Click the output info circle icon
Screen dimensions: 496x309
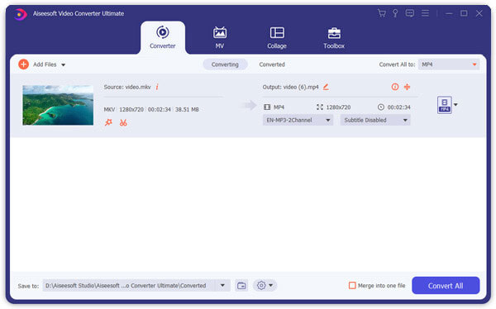[x=395, y=87]
